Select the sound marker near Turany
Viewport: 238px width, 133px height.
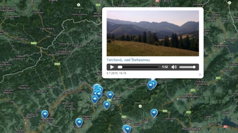coord(154,113)
